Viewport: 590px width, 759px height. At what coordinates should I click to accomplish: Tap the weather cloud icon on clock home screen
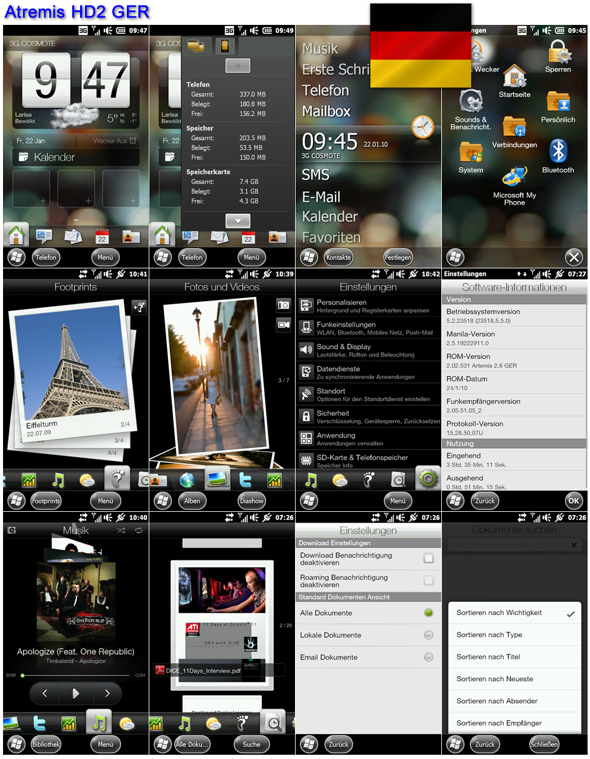pos(74,115)
